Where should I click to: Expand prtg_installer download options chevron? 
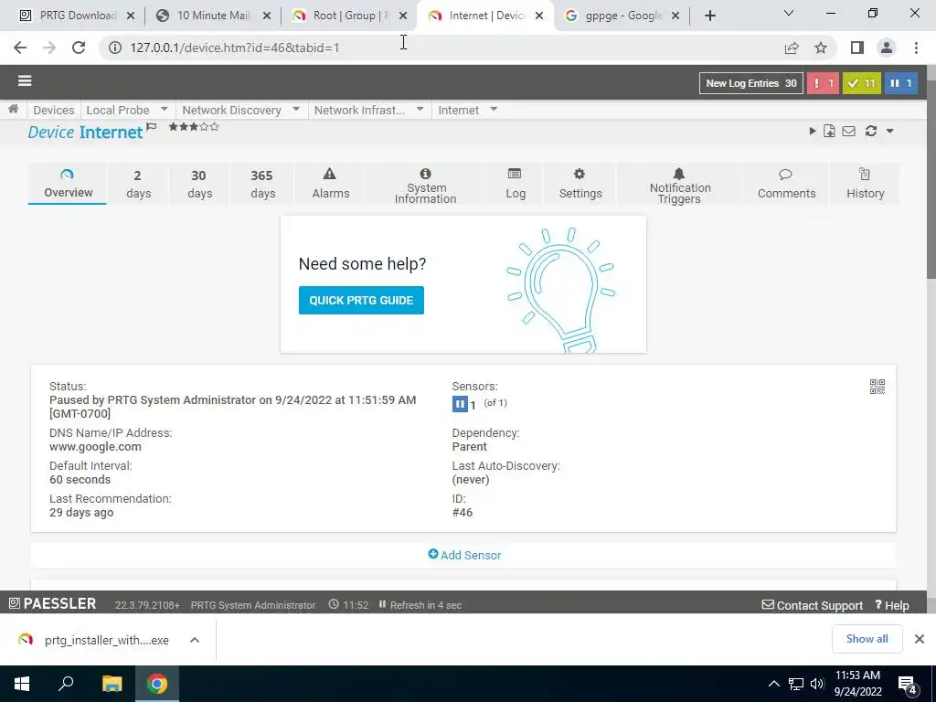195,640
